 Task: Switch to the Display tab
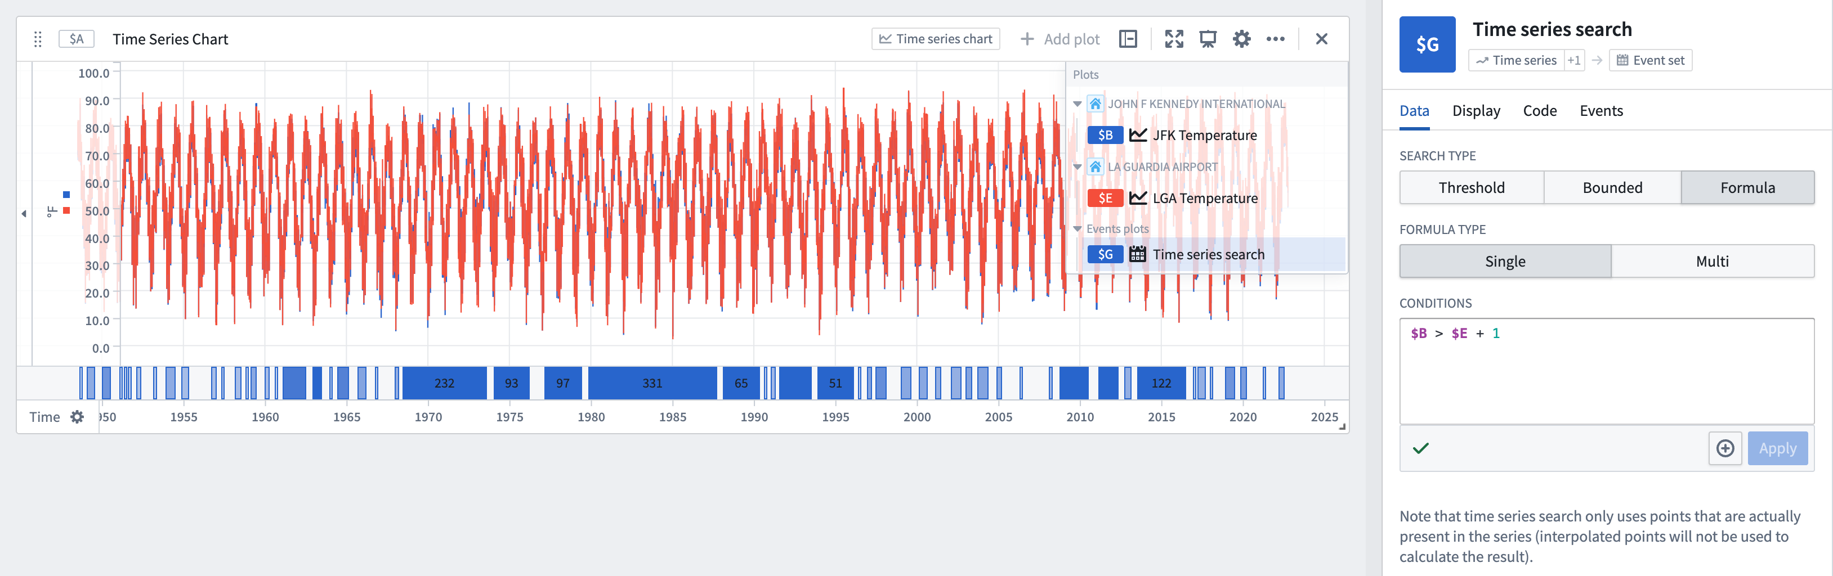point(1476,110)
